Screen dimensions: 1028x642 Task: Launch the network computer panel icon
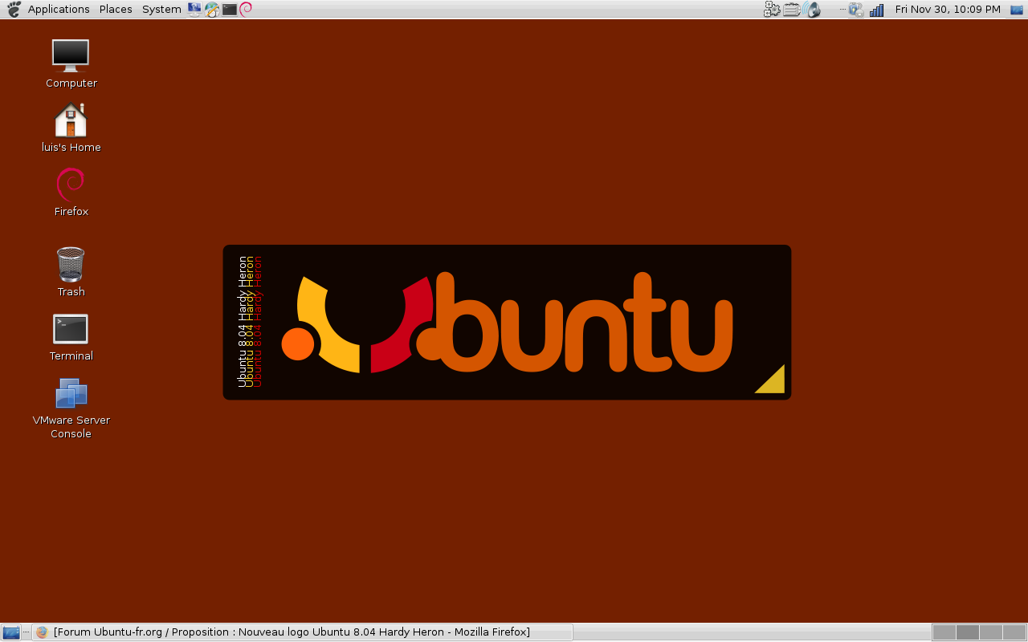194,9
